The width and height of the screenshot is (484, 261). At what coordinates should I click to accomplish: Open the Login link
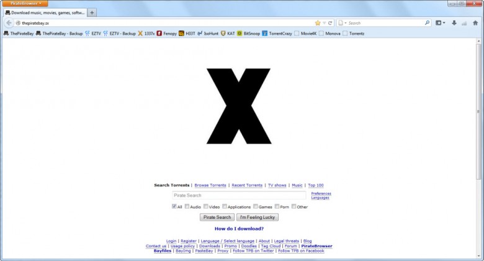coord(171,241)
